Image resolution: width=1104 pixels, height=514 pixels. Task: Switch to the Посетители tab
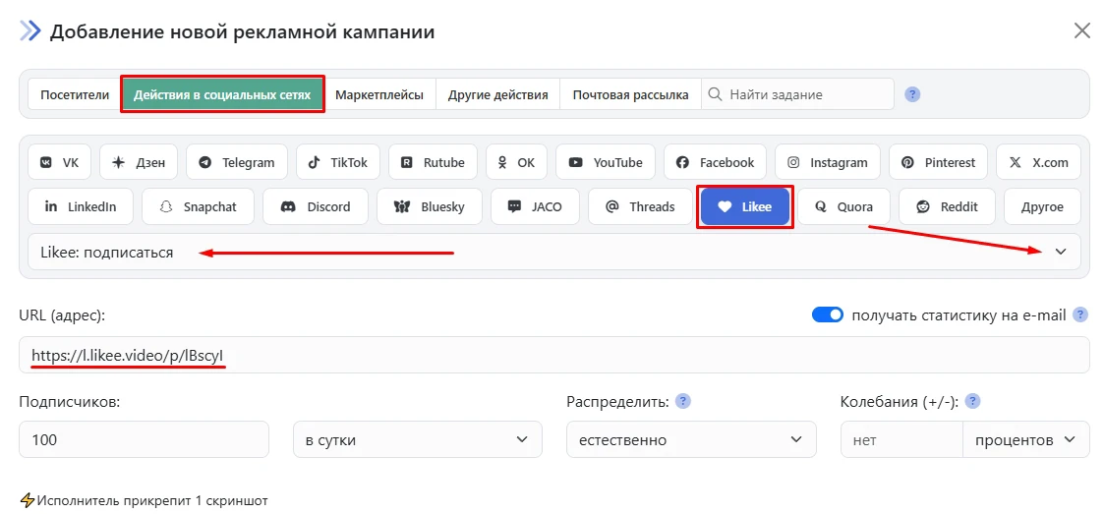[75, 95]
